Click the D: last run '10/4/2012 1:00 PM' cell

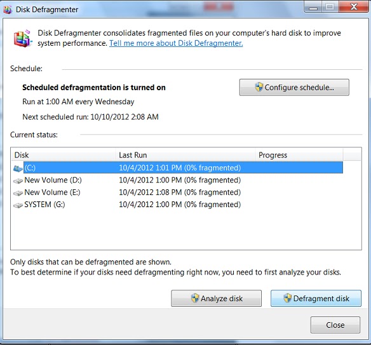[x=180, y=180]
